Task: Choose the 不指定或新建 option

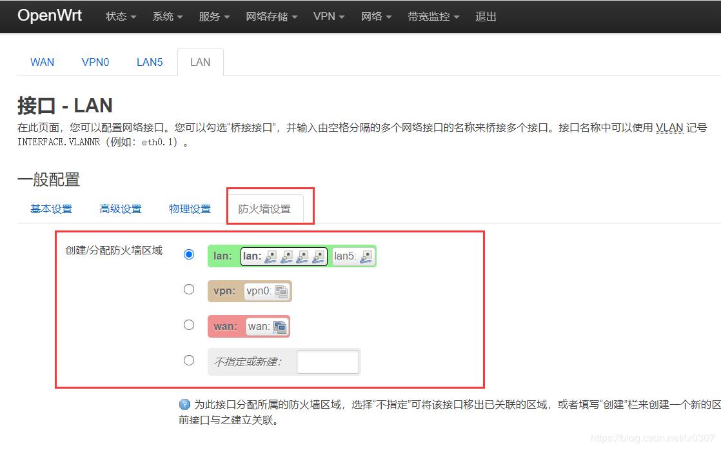Action: point(189,360)
